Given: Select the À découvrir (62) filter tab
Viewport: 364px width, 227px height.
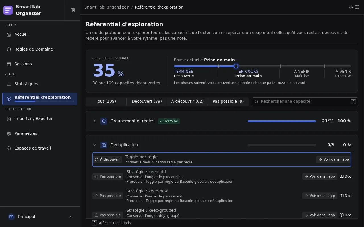Looking at the screenshot, I should (187, 101).
